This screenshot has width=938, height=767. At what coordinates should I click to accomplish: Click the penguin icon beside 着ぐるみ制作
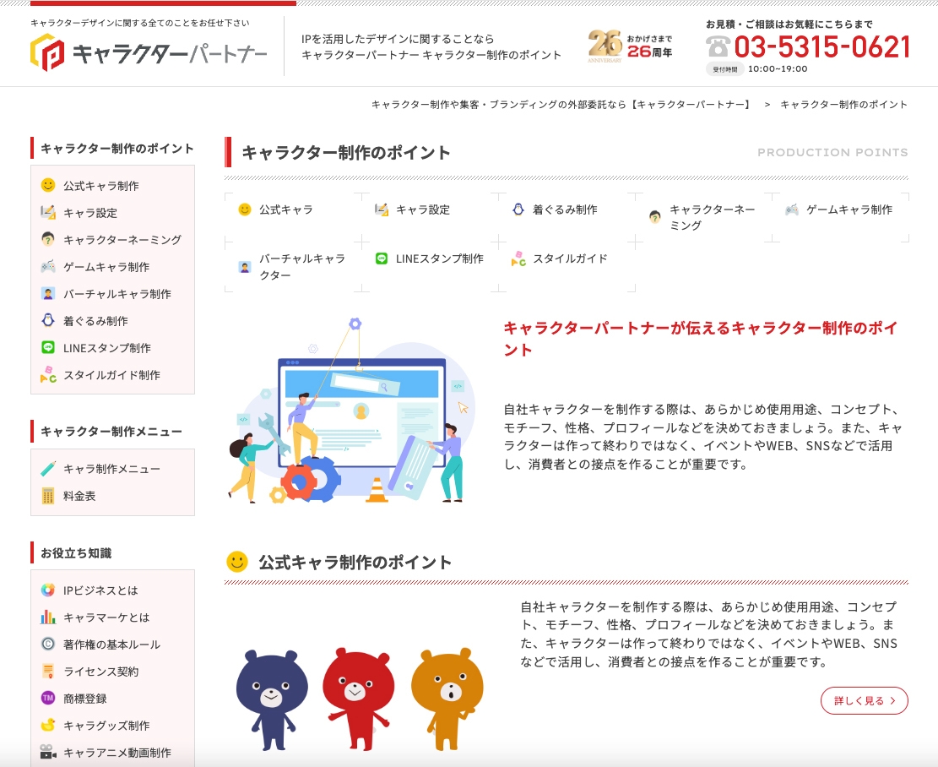pos(49,320)
